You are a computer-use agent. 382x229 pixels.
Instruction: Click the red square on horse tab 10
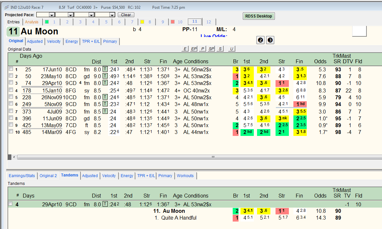click(x=173, y=22)
